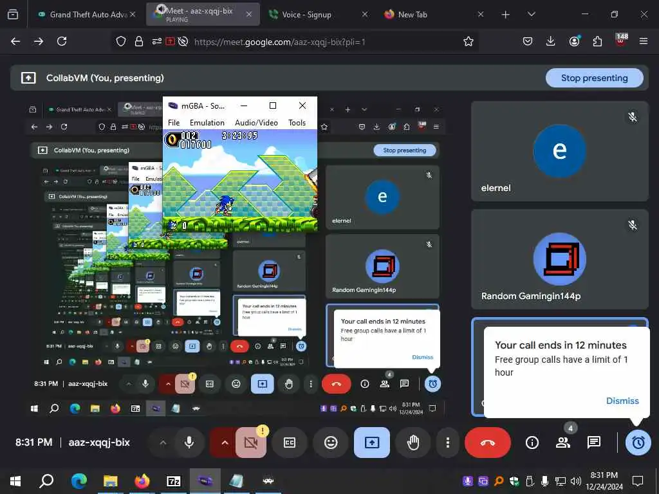The width and height of the screenshot is (659, 494).
Task: Open the Firefox downloads panel
Action: coord(551,41)
